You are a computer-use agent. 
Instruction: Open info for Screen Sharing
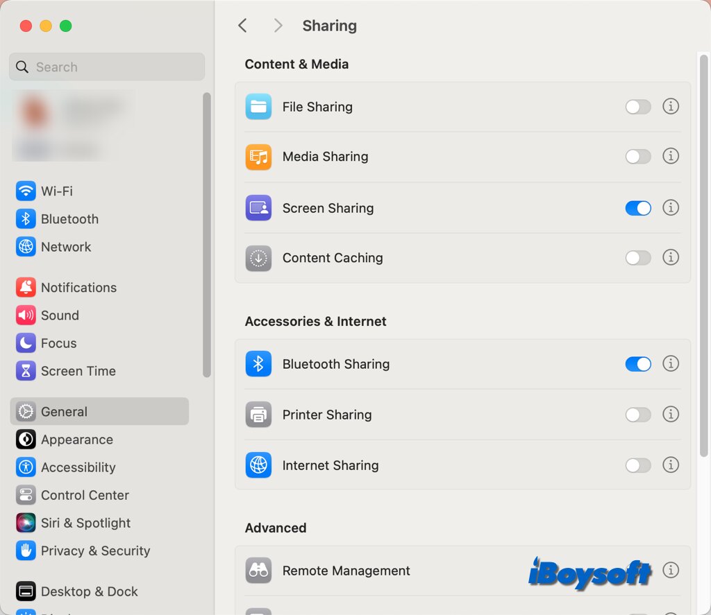pyautogui.click(x=671, y=208)
